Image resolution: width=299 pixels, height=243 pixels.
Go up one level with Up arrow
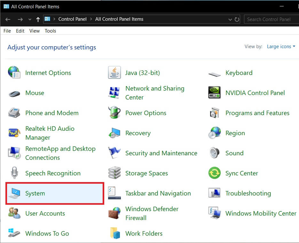tap(38, 19)
